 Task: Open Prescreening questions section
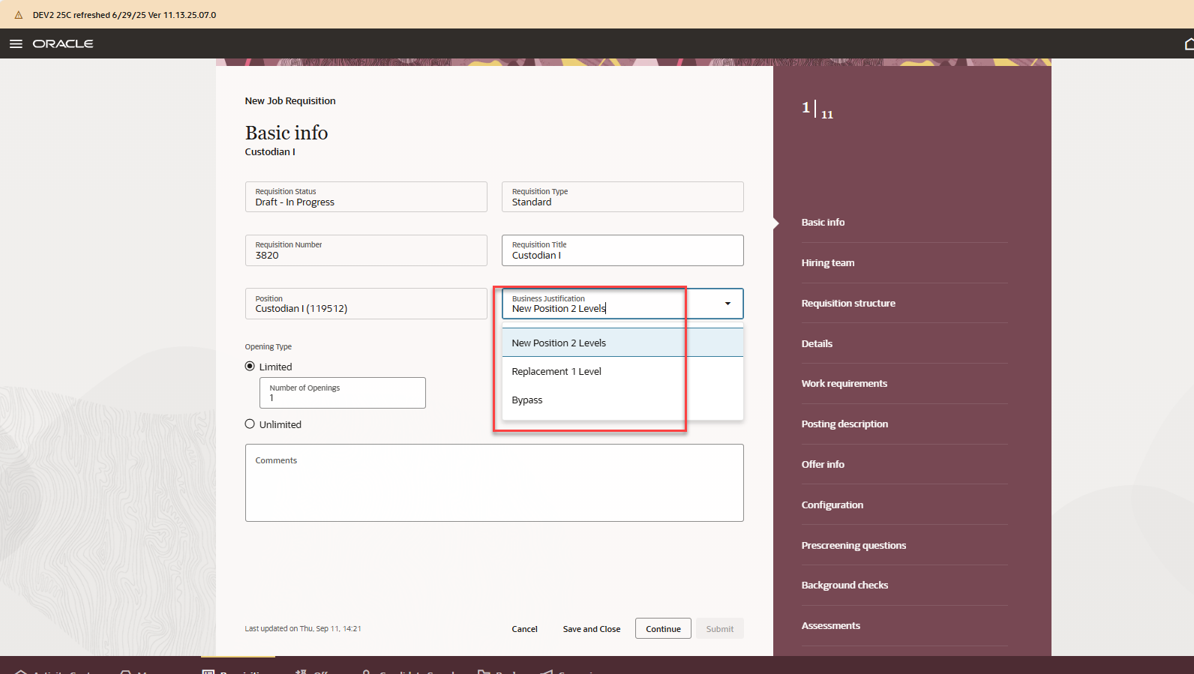(x=853, y=545)
